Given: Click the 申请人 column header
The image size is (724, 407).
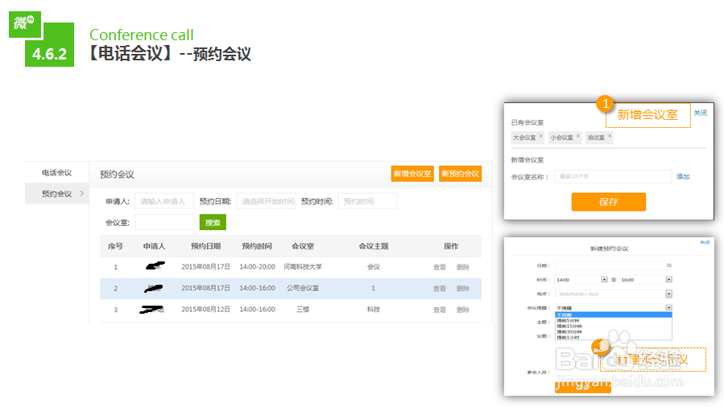Looking at the screenshot, I should [154, 246].
